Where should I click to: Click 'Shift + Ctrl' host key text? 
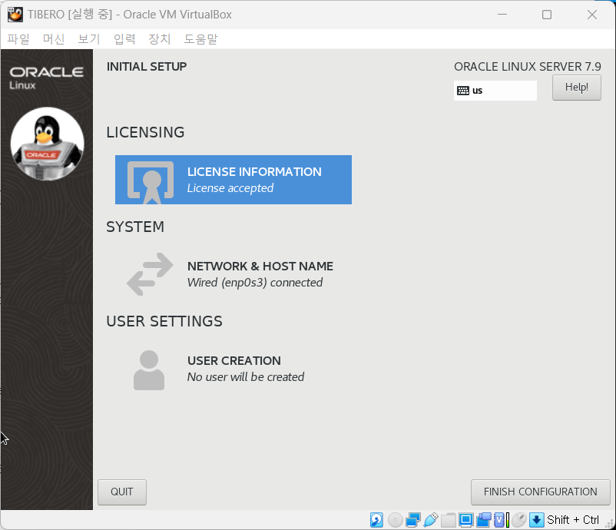click(x=573, y=520)
